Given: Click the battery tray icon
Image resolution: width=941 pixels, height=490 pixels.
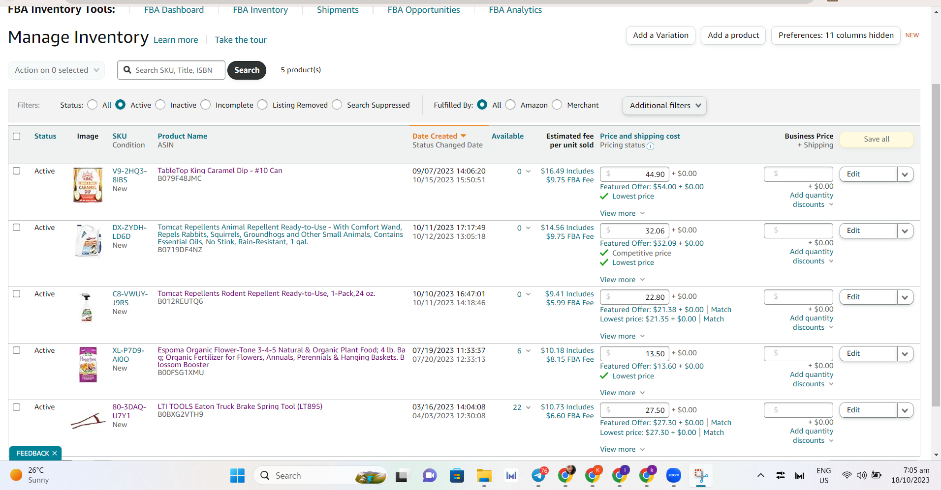Looking at the screenshot, I should tap(877, 475).
